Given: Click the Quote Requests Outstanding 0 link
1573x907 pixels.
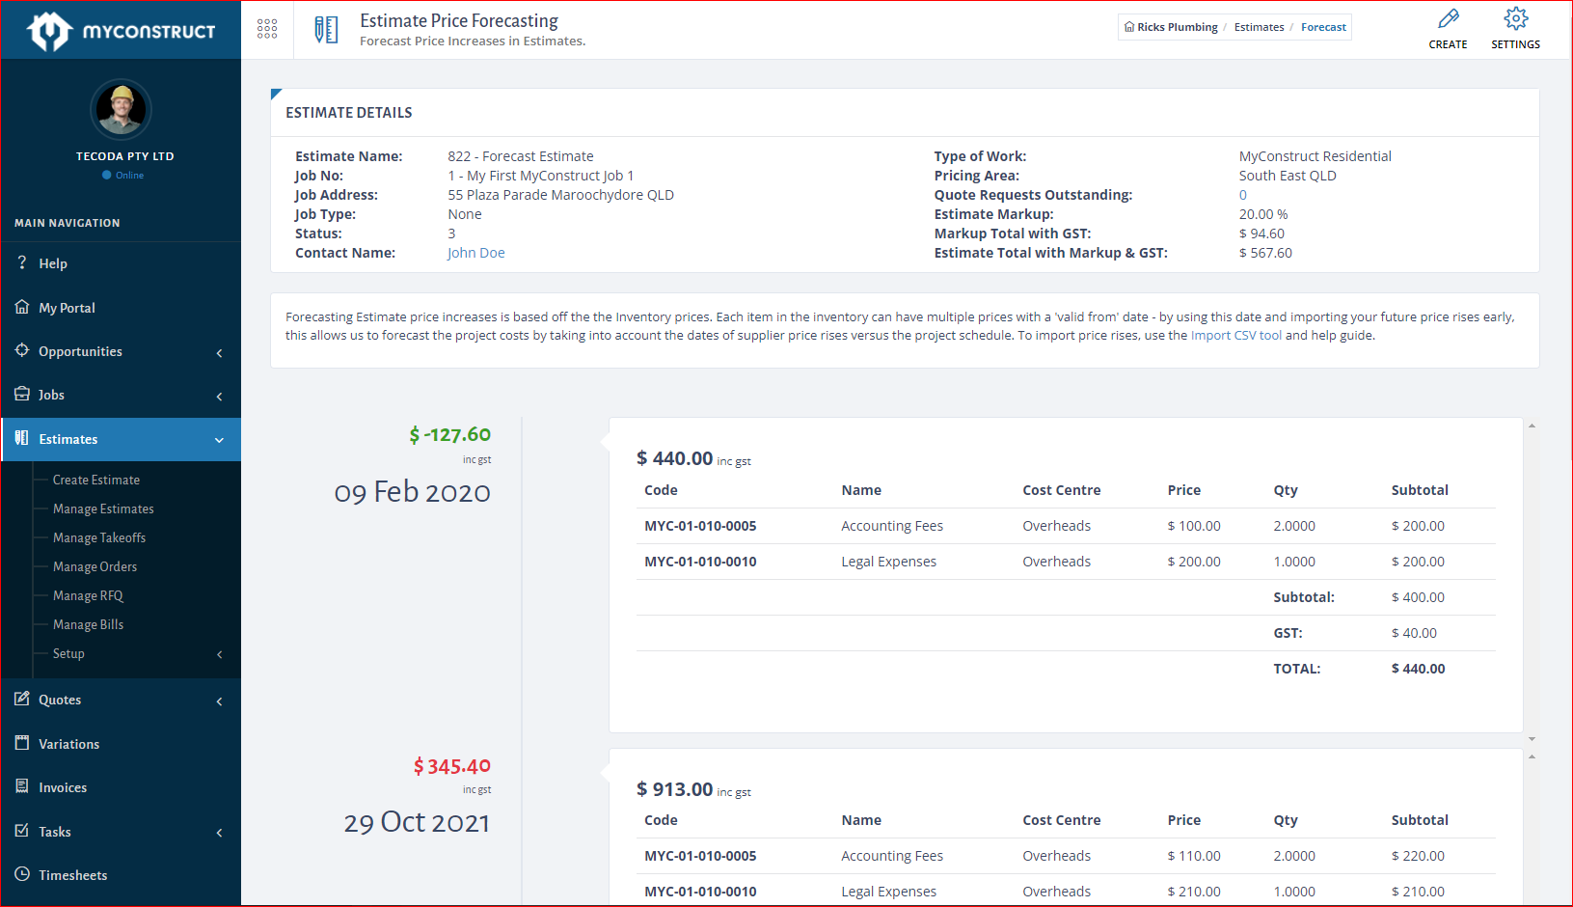Looking at the screenshot, I should [x=1242, y=195].
